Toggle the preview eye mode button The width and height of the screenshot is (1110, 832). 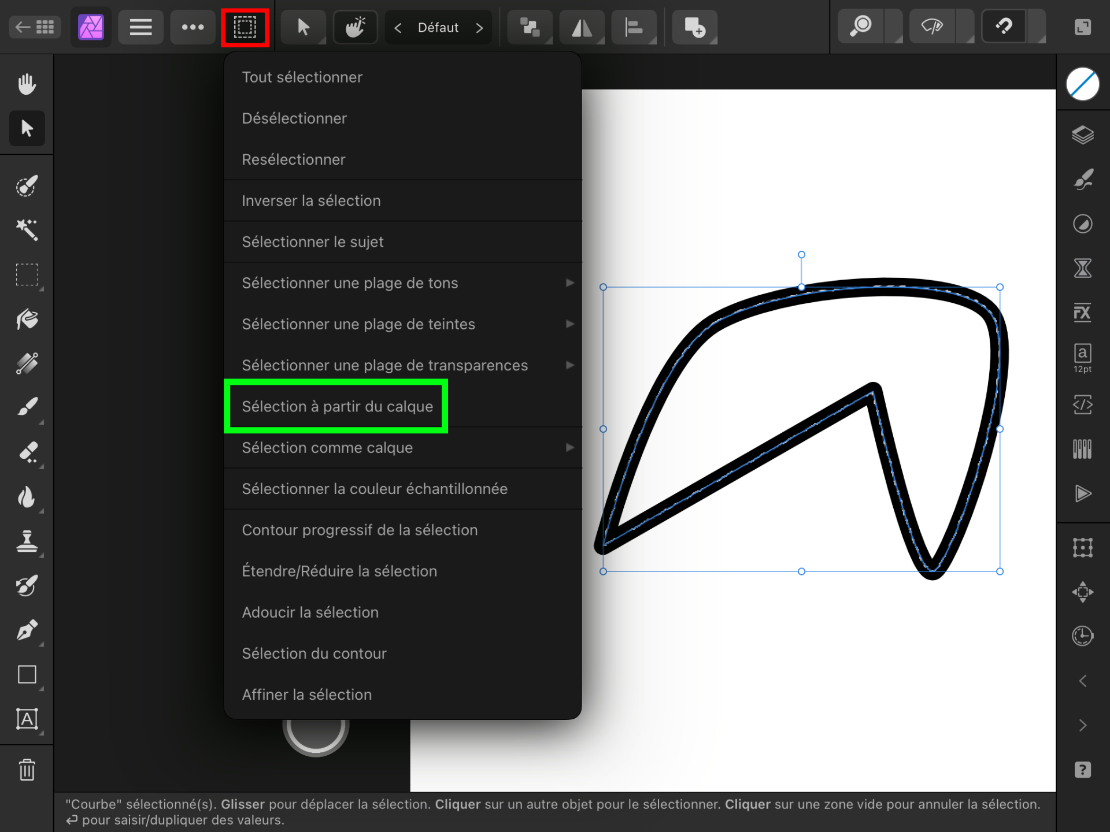coord(932,27)
